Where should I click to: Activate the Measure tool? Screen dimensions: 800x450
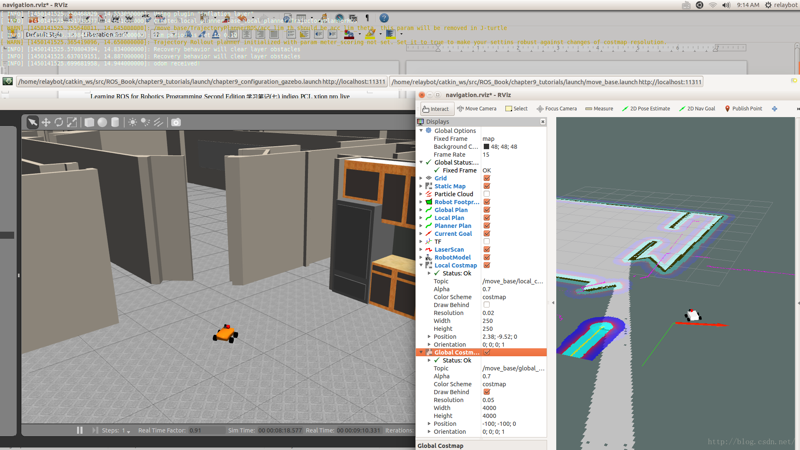pos(599,109)
